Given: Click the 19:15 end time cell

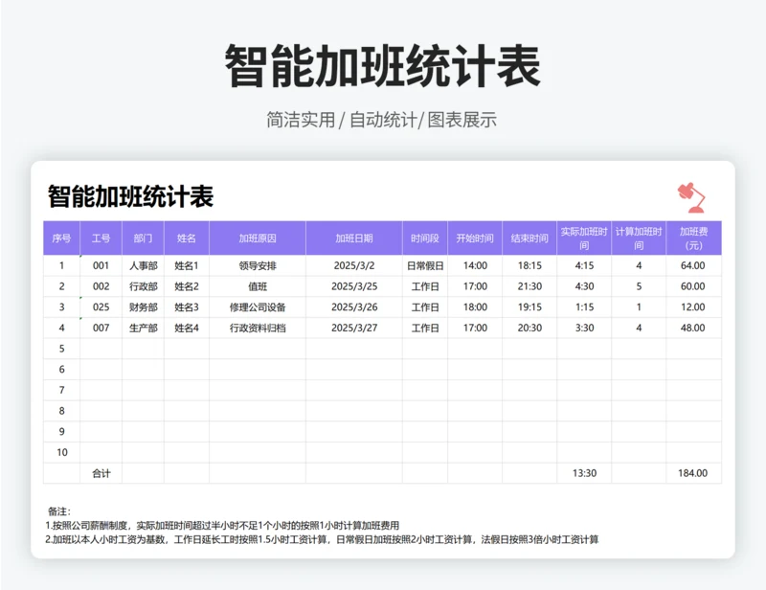Looking at the screenshot, I should coord(529,307).
